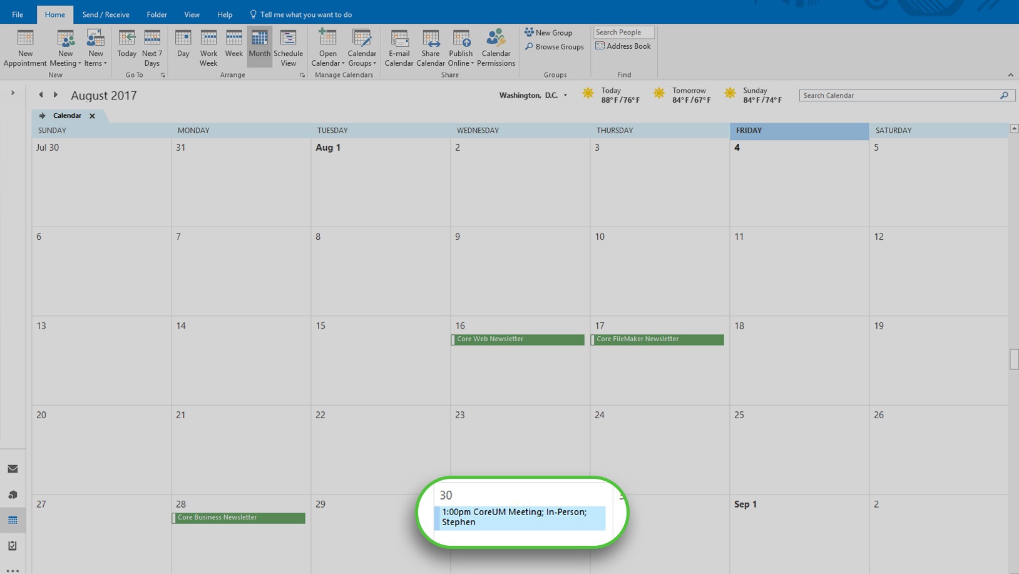This screenshot has width=1019, height=574.
Task: Open the Send / Receive tab
Action: 106,14
